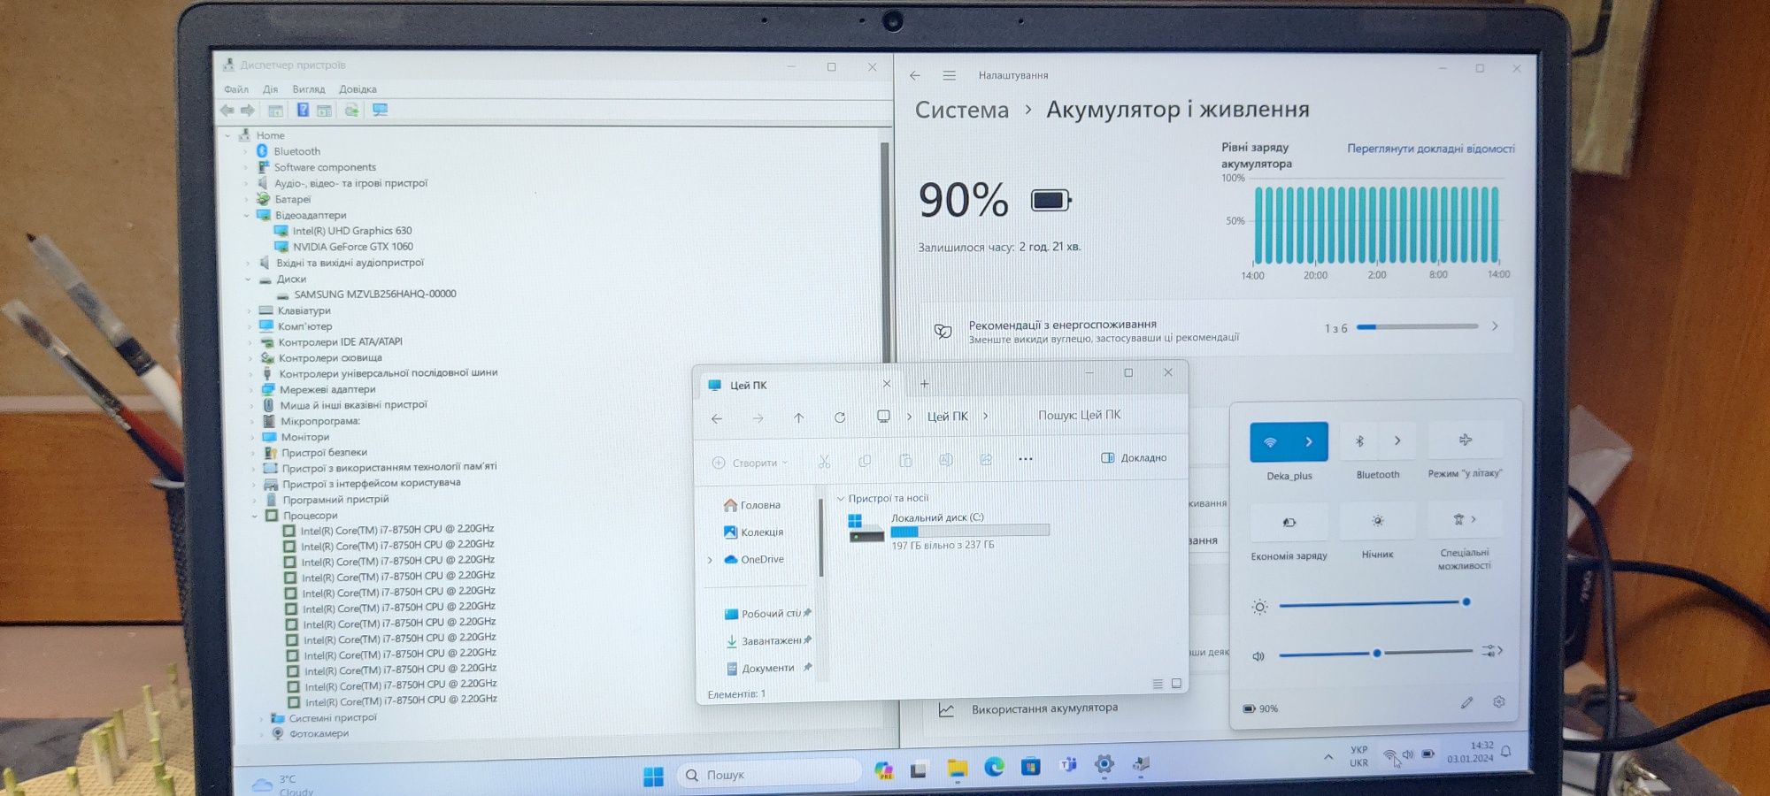Screen dimensions: 1770x796
Task: Show hidden tray icons chevron on taskbar
Action: pos(1327,756)
